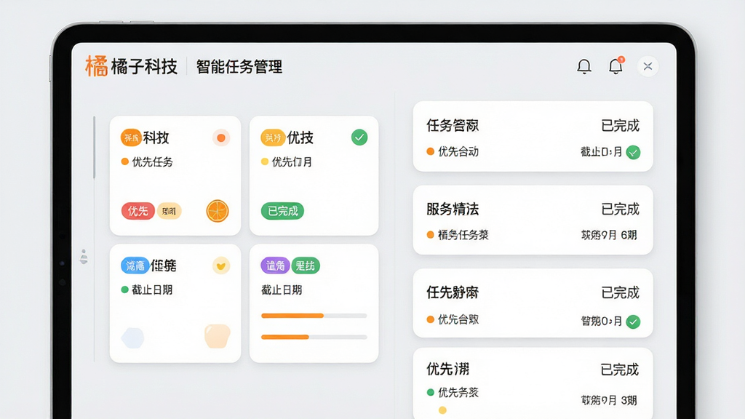Click the 9月 3期 date text

pyautogui.click(x=609, y=401)
